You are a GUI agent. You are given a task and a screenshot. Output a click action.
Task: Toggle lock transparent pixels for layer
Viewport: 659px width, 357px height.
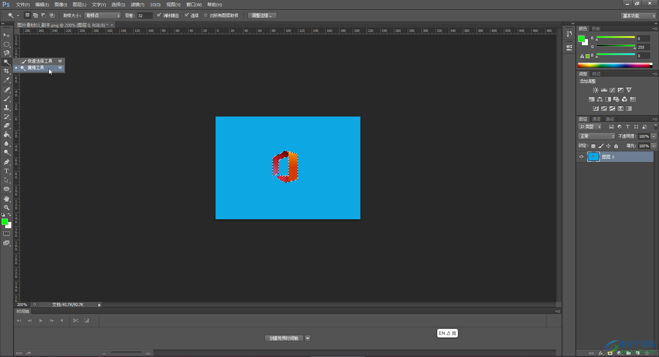pos(593,146)
